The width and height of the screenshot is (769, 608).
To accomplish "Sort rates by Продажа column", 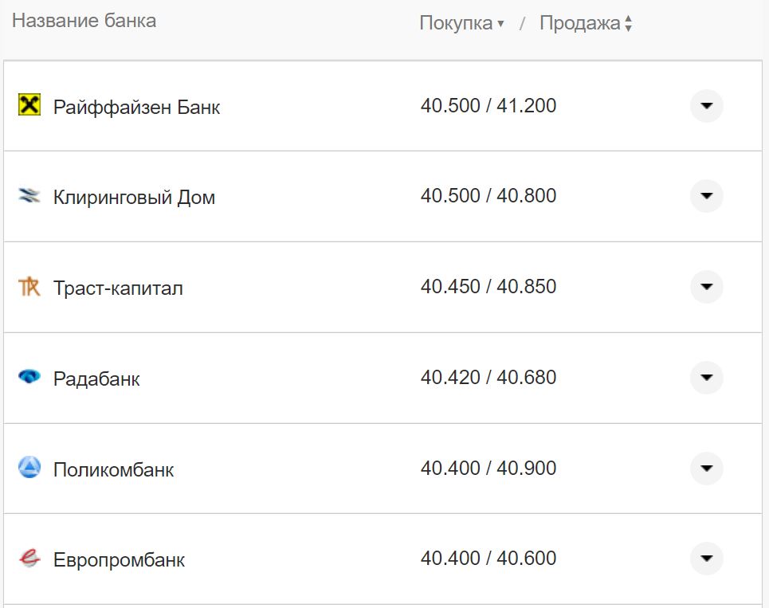I will coord(583,23).
